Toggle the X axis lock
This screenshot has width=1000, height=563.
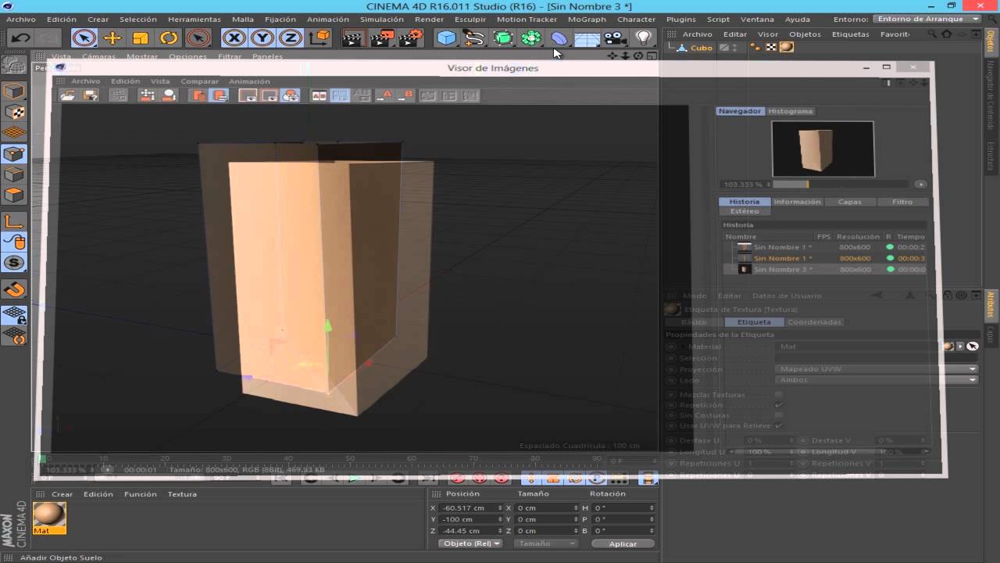click(234, 38)
